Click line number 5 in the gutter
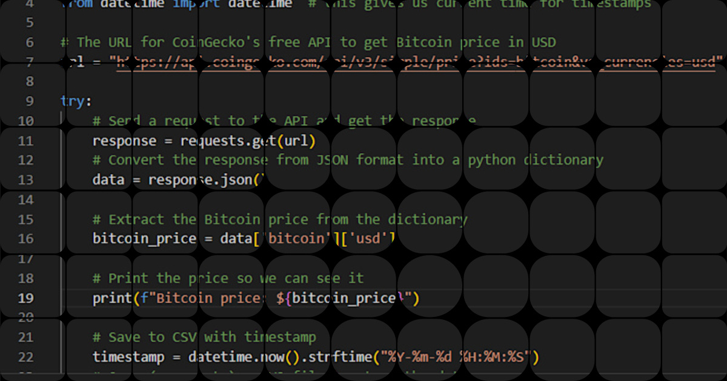This screenshot has height=381, width=727. coord(30,22)
